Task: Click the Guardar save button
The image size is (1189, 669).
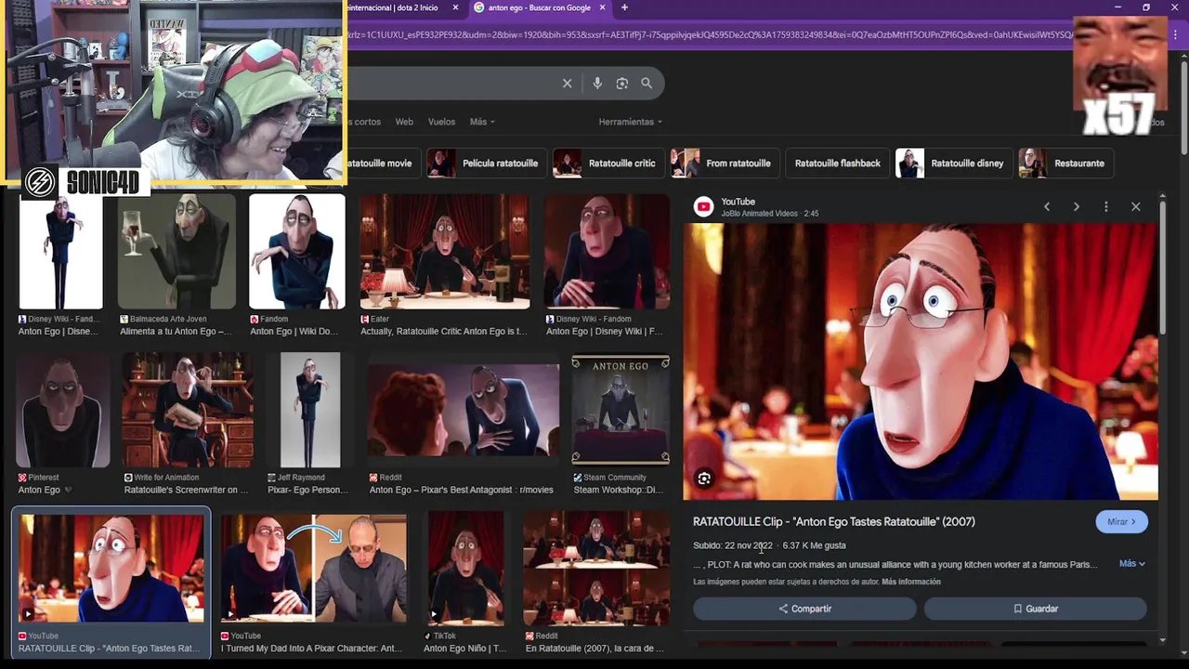Action: click(x=1035, y=609)
